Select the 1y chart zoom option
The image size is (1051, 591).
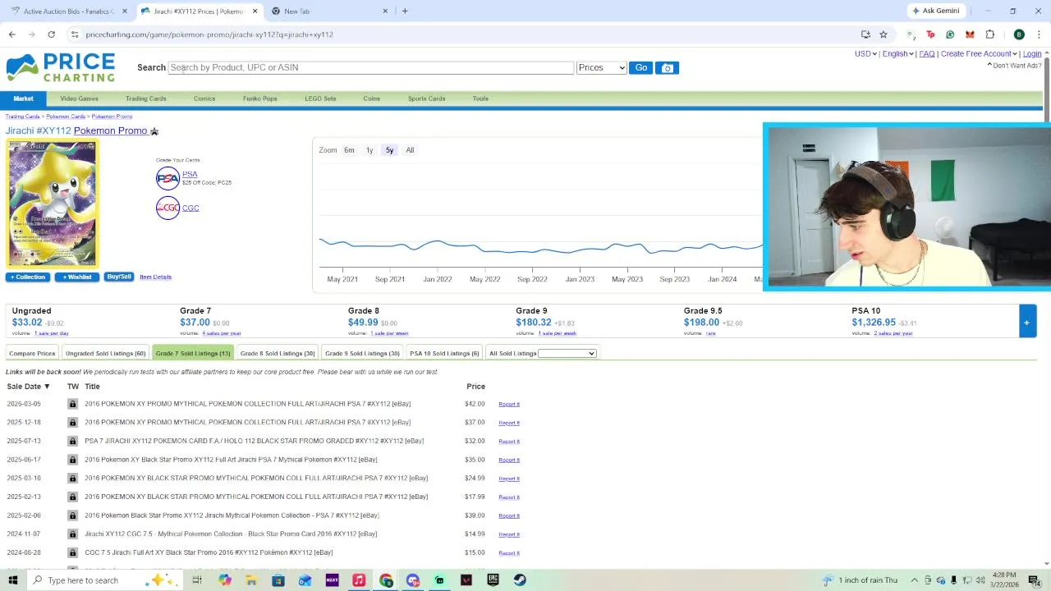(369, 150)
